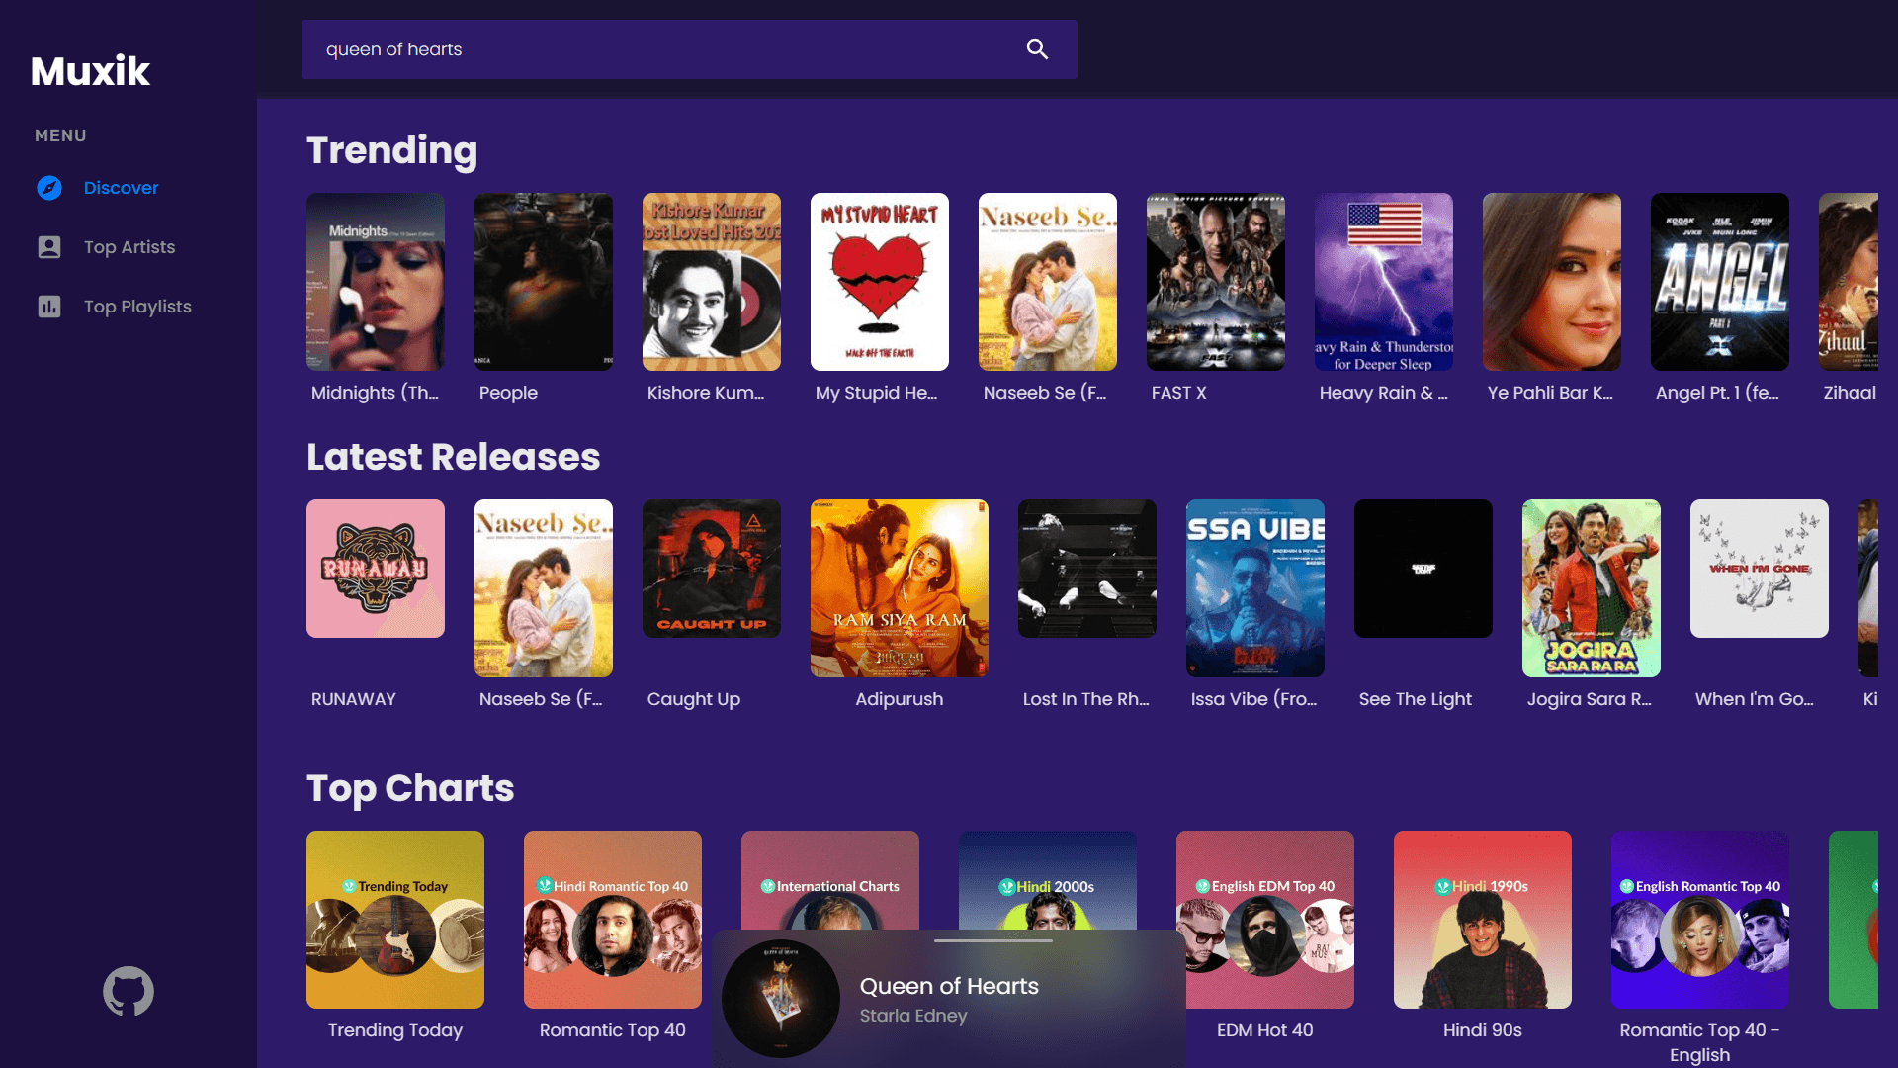Open the Midnights album cover

[376, 282]
